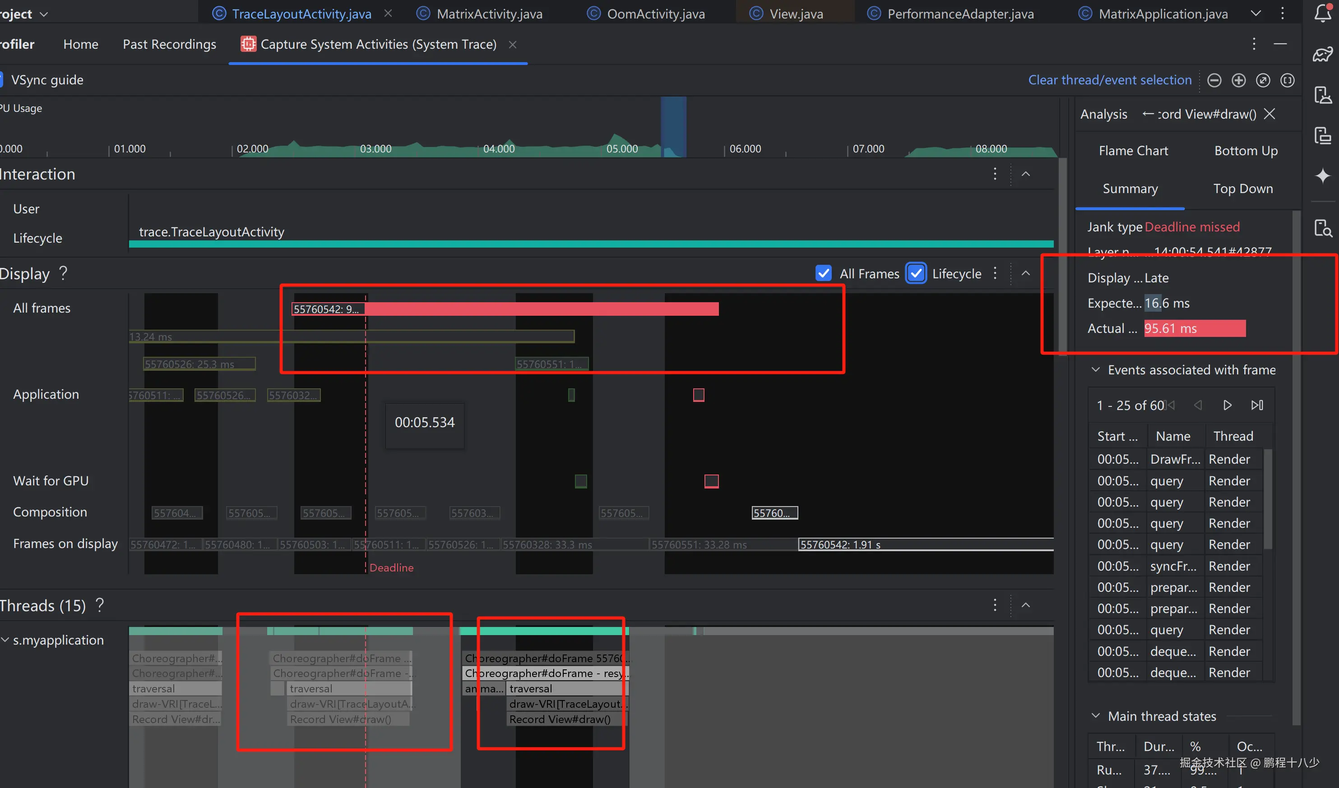Image resolution: width=1339 pixels, height=788 pixels.
Task: Zoom out the profiler timeline
Action: 1214,80
